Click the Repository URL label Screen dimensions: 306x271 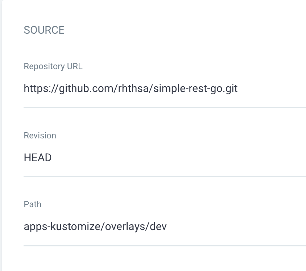coord(53,66)
